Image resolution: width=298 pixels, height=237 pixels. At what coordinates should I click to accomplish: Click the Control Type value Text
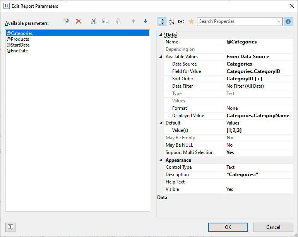click(x=259, y=167)
